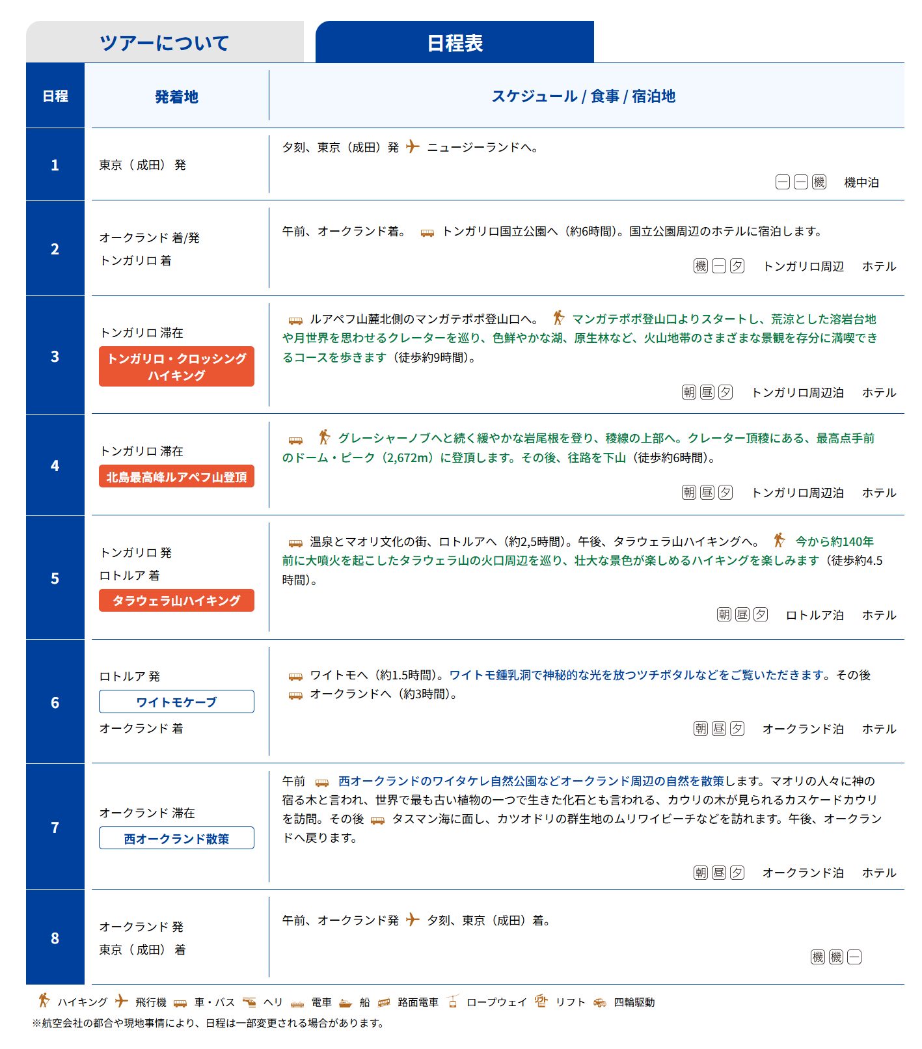Viewport: 922px width, 1049px height.
Task: Click the airplane icon in day 1 schedule
Action: click(x=413, y=147)
